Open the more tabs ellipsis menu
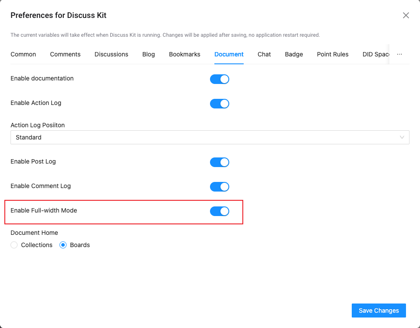The height and width of the screenshot is (328, 420). point(399,54)
